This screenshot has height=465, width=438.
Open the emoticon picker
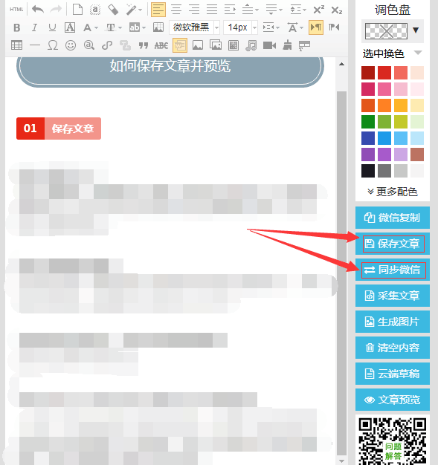(x=71, y=45)
